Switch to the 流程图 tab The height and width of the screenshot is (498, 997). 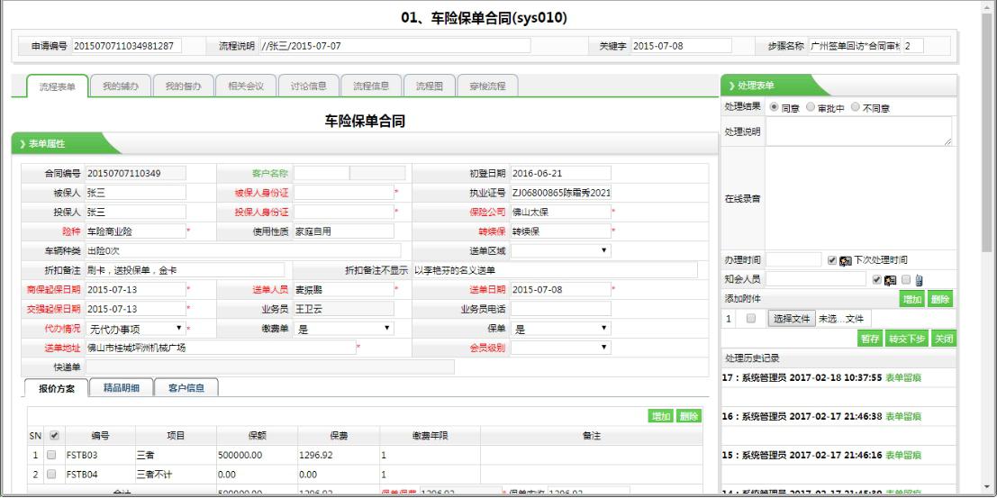tap(430, 86)
